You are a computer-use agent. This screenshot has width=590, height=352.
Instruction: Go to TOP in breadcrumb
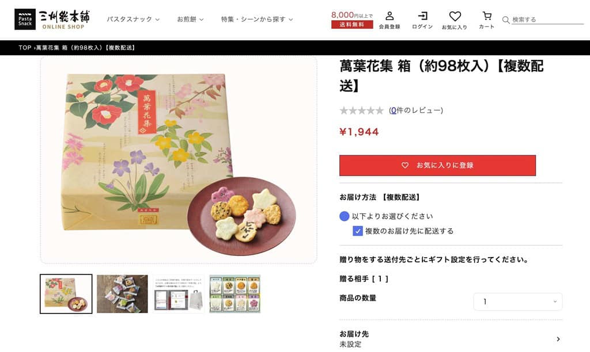pyautogui.click(x=25, y=48)
